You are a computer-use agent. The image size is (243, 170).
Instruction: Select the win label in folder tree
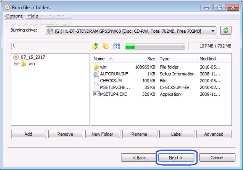32,64
